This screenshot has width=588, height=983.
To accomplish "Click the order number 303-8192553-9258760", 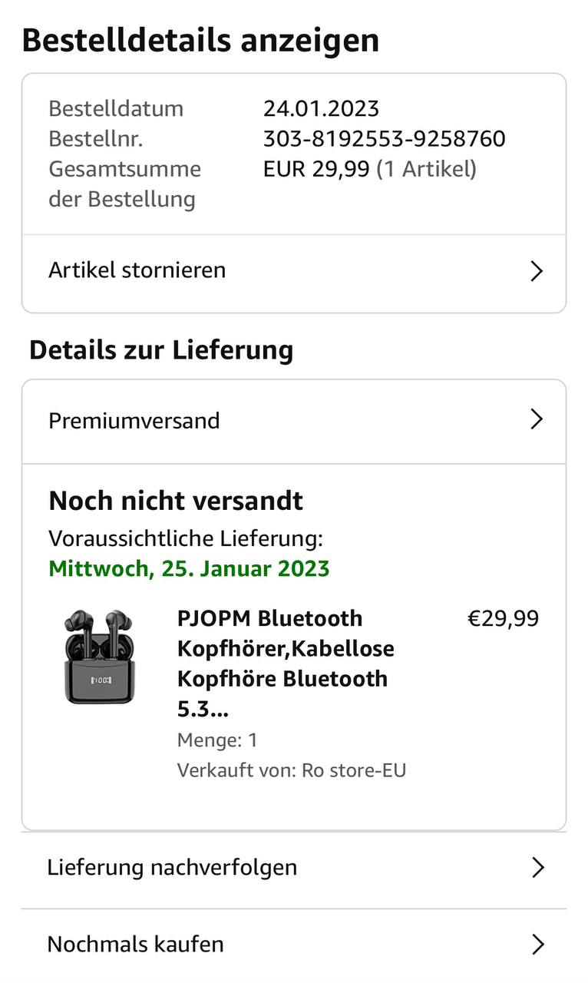I will point(384,139).
